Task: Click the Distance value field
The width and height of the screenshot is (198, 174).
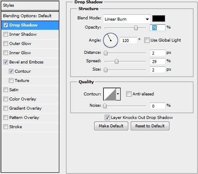Action: (x=157, y=53)
